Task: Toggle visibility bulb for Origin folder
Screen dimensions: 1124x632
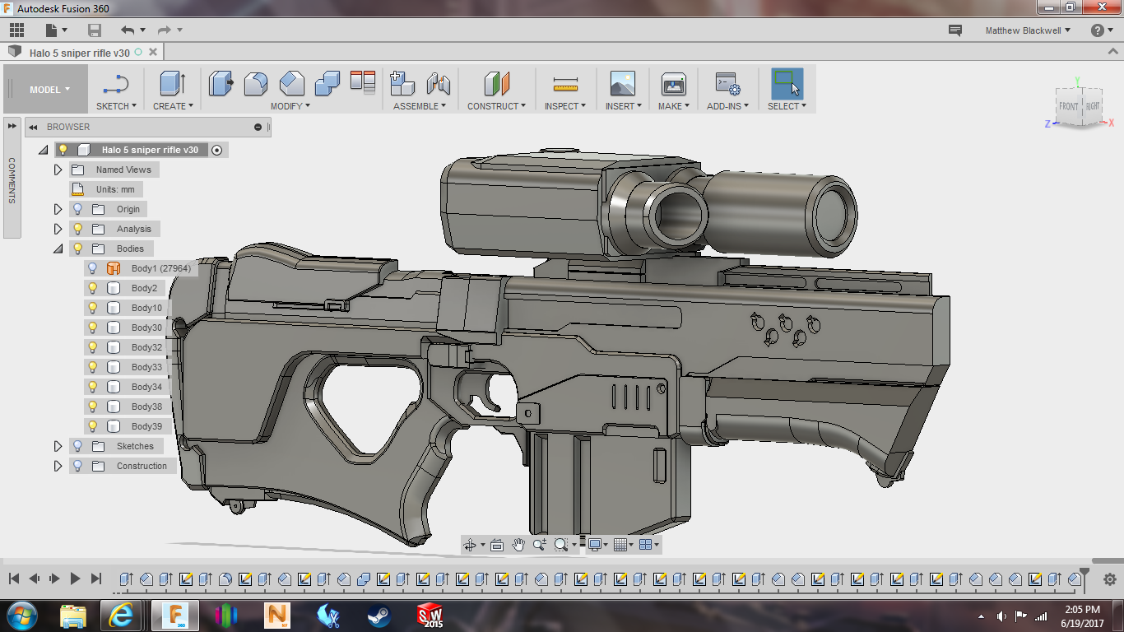Action: [78, 209]
